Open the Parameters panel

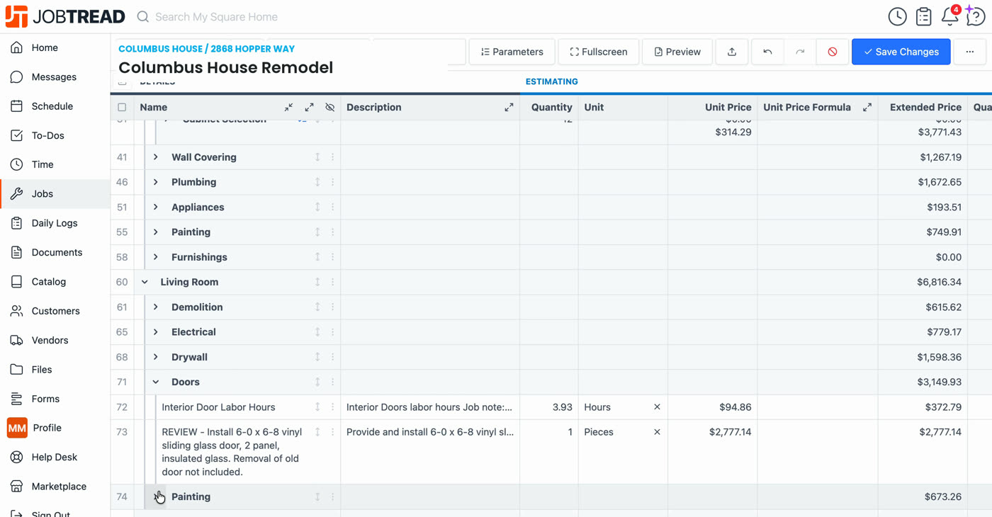pyautogui.click(x=512, y=52)
